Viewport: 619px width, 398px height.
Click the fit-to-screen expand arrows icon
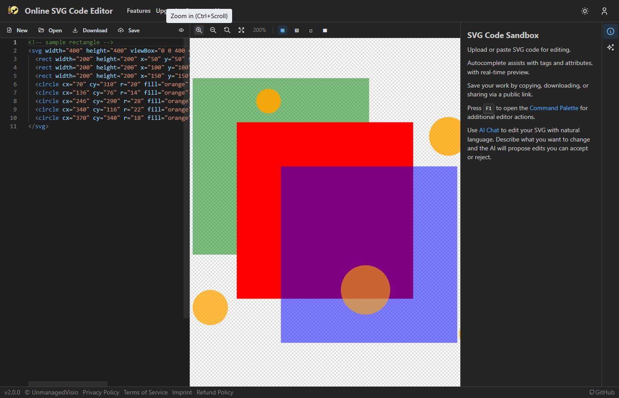[x=241, y=30]
